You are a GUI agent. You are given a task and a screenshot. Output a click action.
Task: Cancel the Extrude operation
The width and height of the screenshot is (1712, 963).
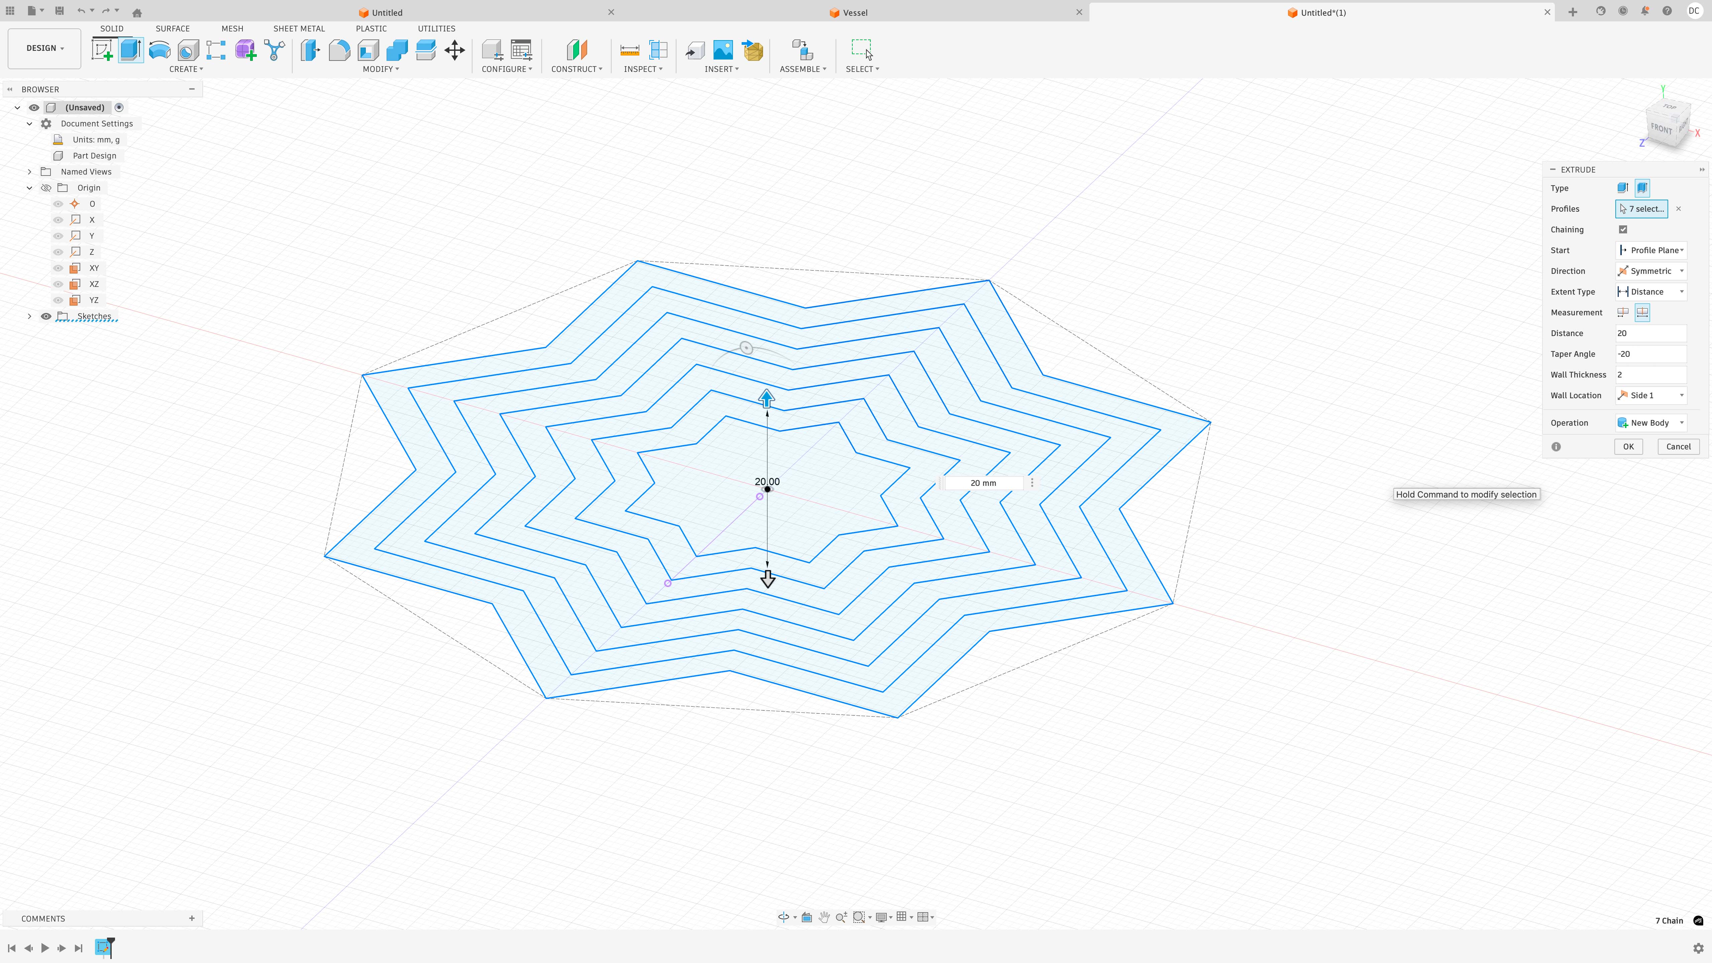click(1678, 446)
